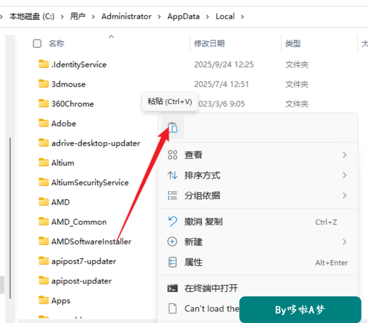Click the date 2025/7/4 12:51
The height and width of the screenshot is (323, 368).
(221, 84)
